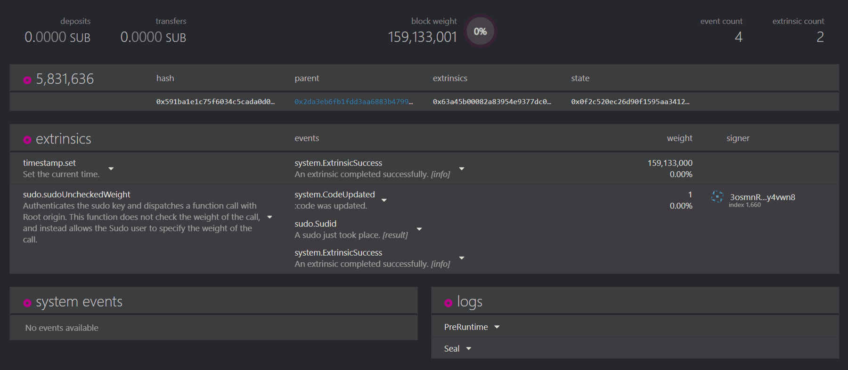Click the block number 5,831,636
Screen dimensions: 848x370
click(65, 79)
